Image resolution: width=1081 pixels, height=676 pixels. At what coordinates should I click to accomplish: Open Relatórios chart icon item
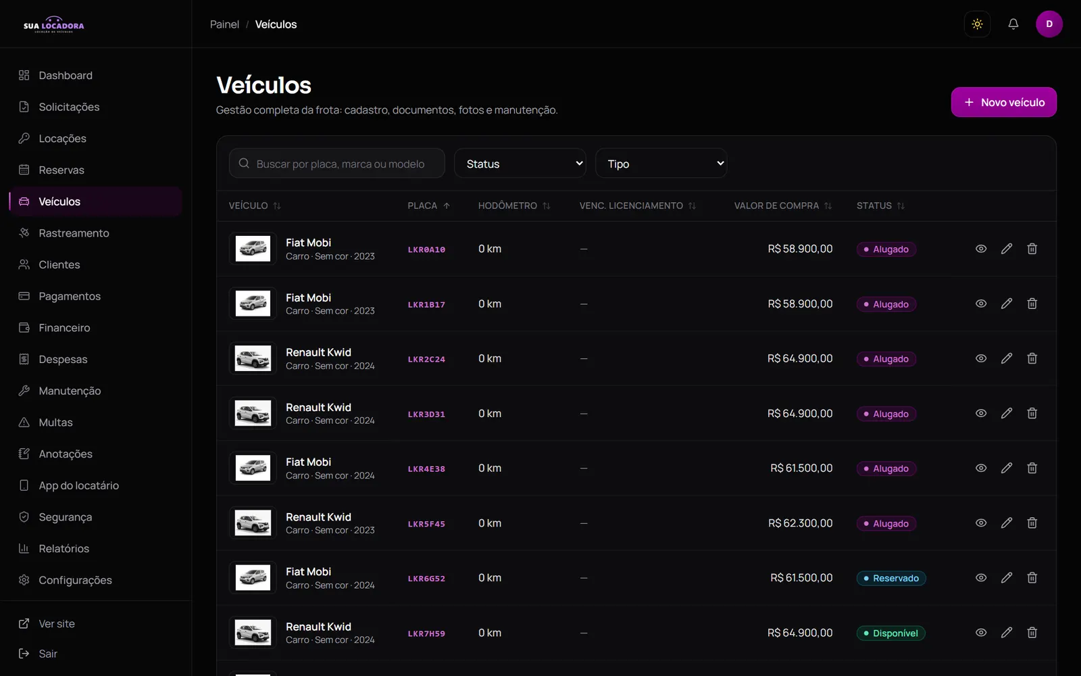click(96, 549)
